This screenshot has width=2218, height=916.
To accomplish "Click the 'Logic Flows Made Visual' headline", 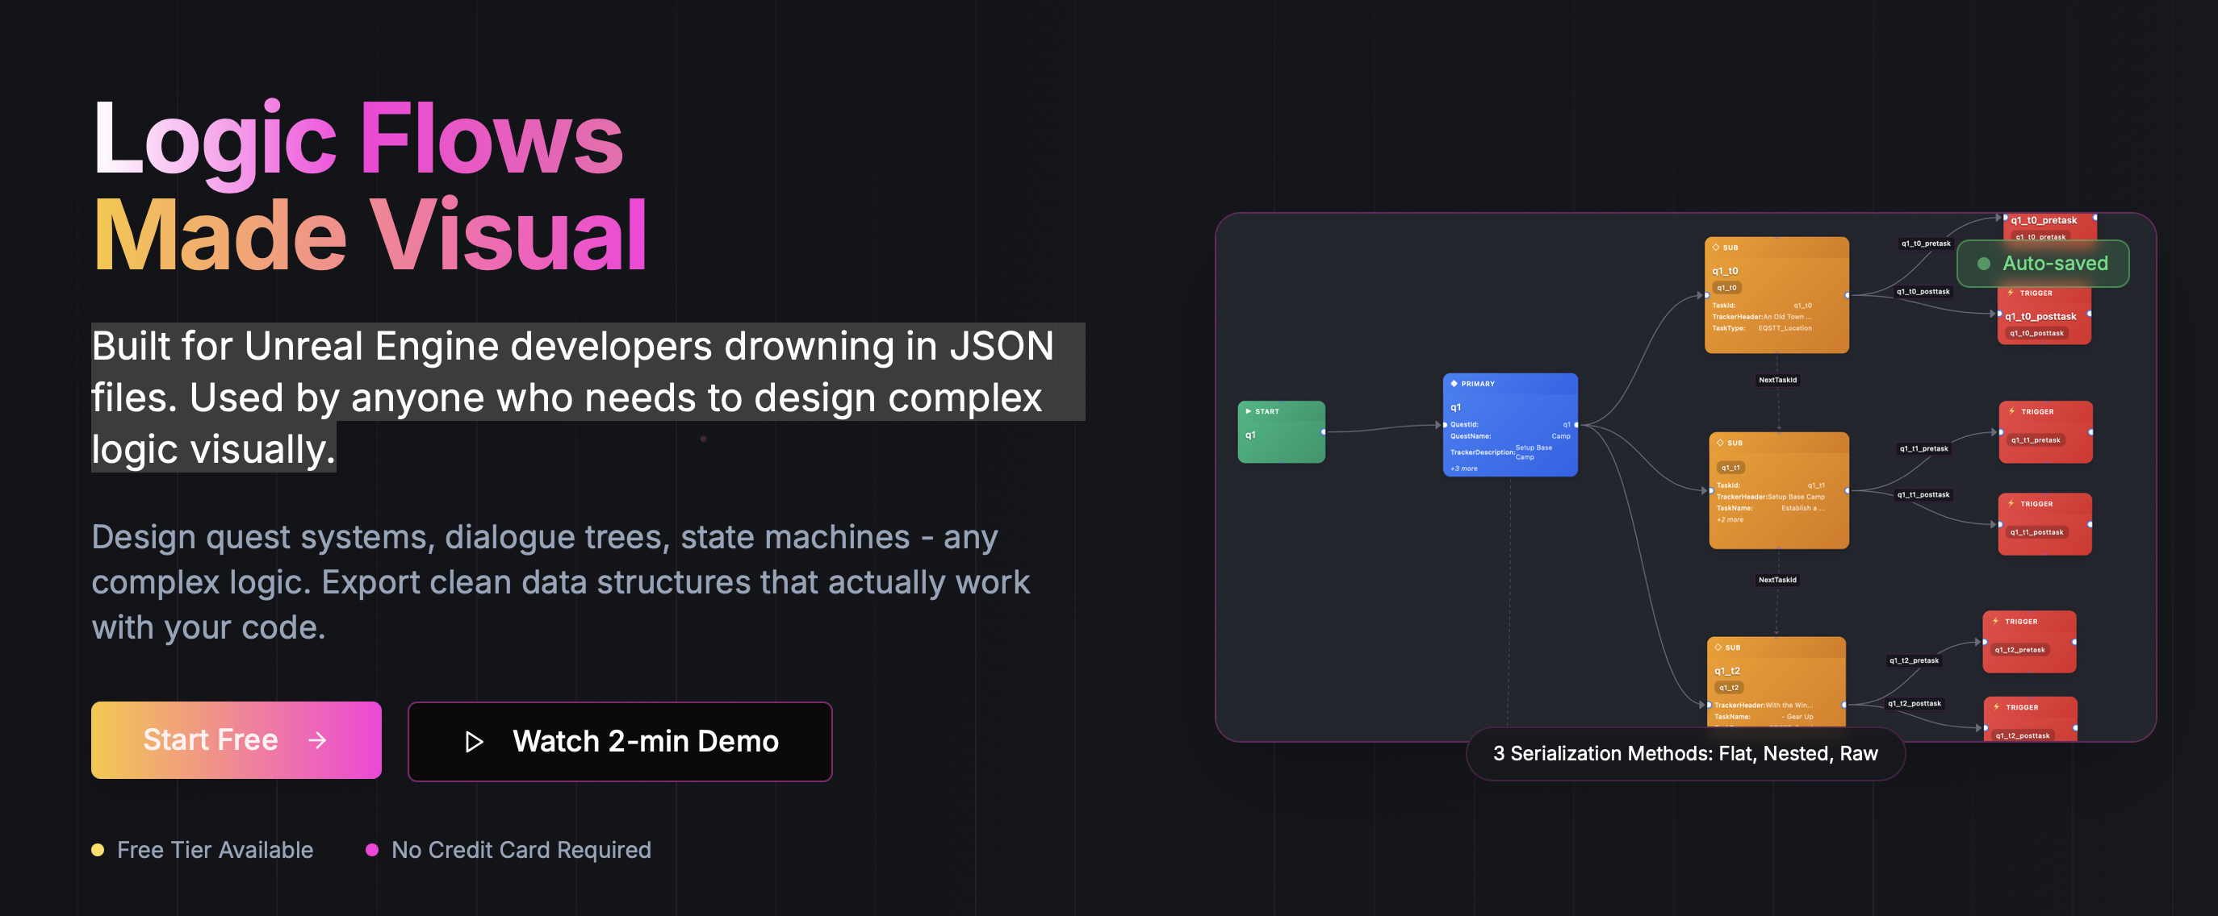I will [x=370, y=185].
